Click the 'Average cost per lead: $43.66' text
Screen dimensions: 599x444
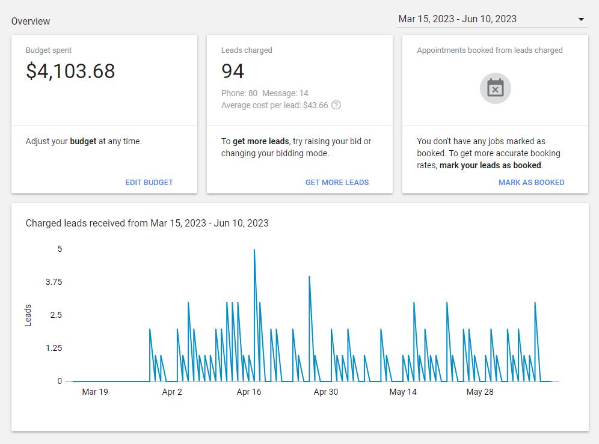[x=274, y=105]
